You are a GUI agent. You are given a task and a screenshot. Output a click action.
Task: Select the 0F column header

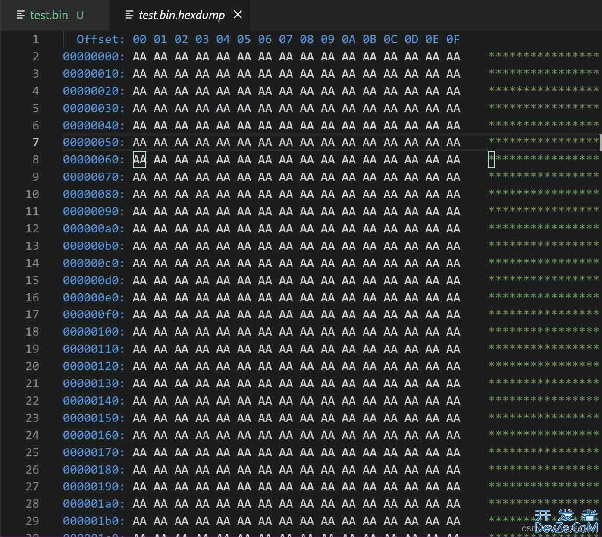(453, 39)
